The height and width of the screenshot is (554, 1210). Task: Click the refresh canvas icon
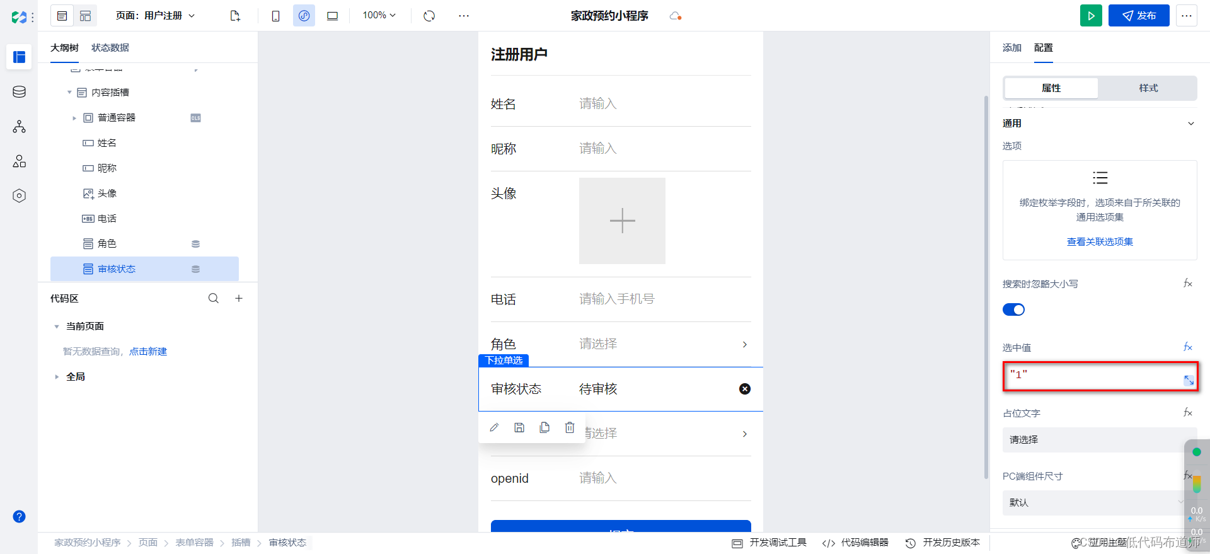pyautogui.click(x=429, y=16)
